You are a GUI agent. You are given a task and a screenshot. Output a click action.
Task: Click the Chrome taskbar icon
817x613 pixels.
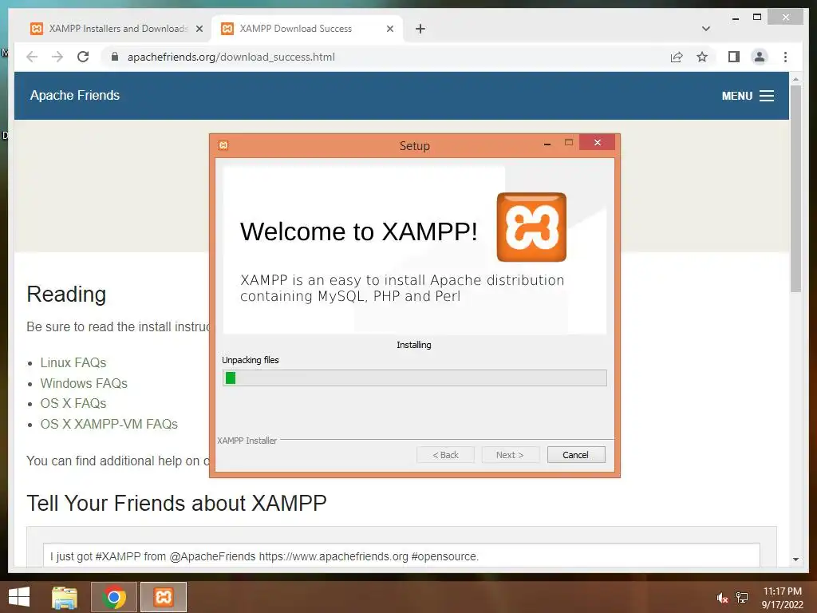(x=114, y=597)
